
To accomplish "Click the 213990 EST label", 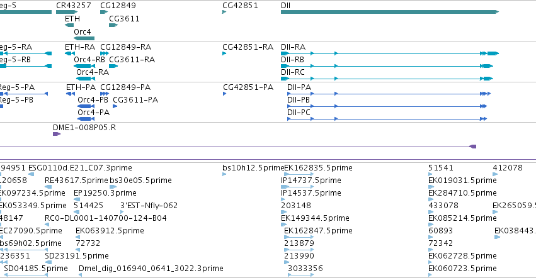I will pyautogui.click(x=299, y=256).
